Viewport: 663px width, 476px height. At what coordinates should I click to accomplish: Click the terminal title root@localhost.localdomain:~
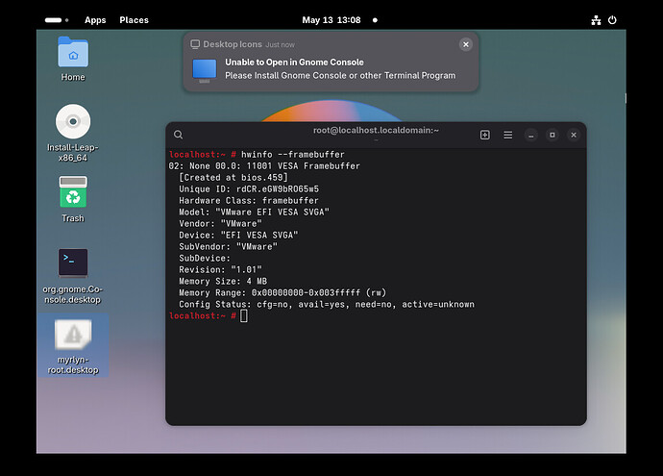(376, 131)
